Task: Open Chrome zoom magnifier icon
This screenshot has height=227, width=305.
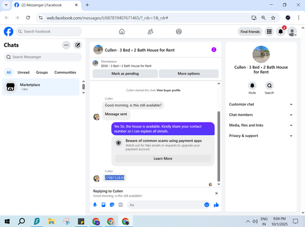Action: pyautogui.click(x=264, y=18)
